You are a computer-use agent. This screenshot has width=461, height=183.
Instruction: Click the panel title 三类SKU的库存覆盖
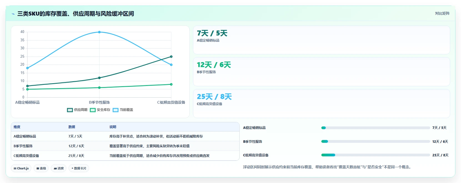point(76,14)
